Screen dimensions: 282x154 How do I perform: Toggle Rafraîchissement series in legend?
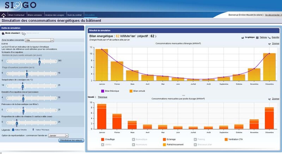pyautogui.click(x=164, y=144)
